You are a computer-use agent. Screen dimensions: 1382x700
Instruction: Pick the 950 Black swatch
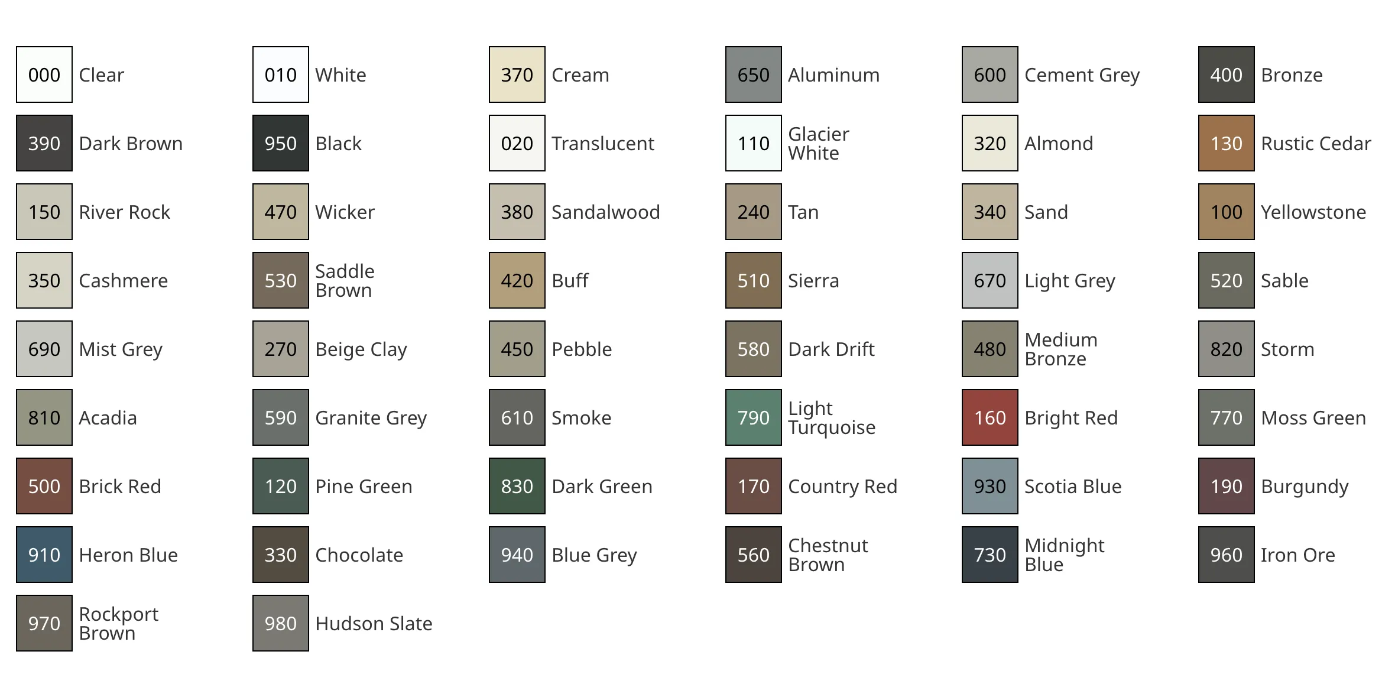click(x=281, y=143)
